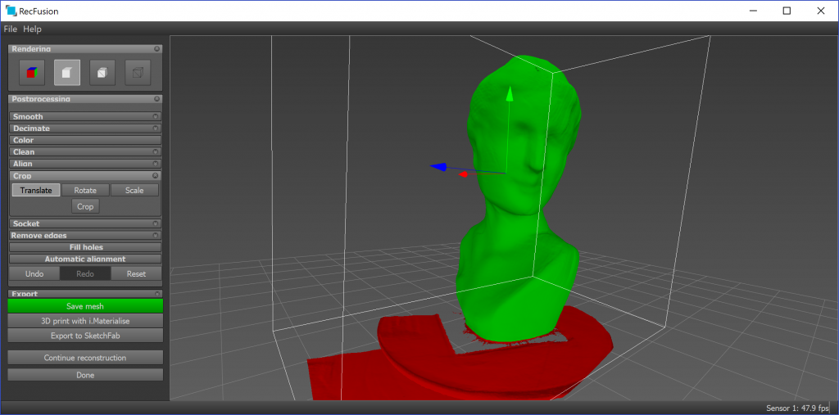
Task: Collapse the Rendering panel using its corner icon
Action: [x=156, y=49]
